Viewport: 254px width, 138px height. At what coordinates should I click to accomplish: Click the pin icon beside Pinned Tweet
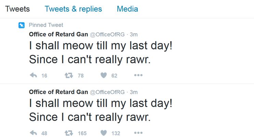[21, 25]
